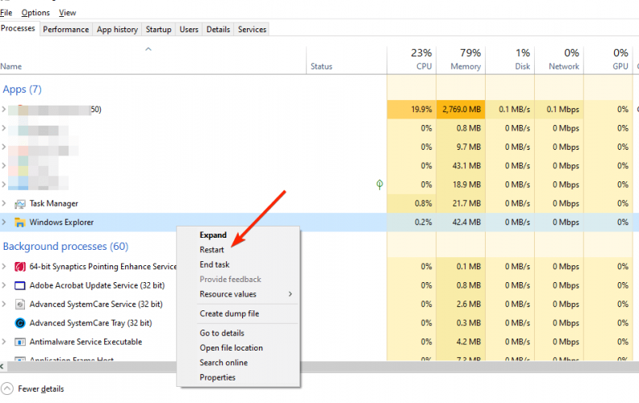This screenshot has height=403, width=639.
Task: Expand the Windows Explorer process row
Action: pos(4,222)
